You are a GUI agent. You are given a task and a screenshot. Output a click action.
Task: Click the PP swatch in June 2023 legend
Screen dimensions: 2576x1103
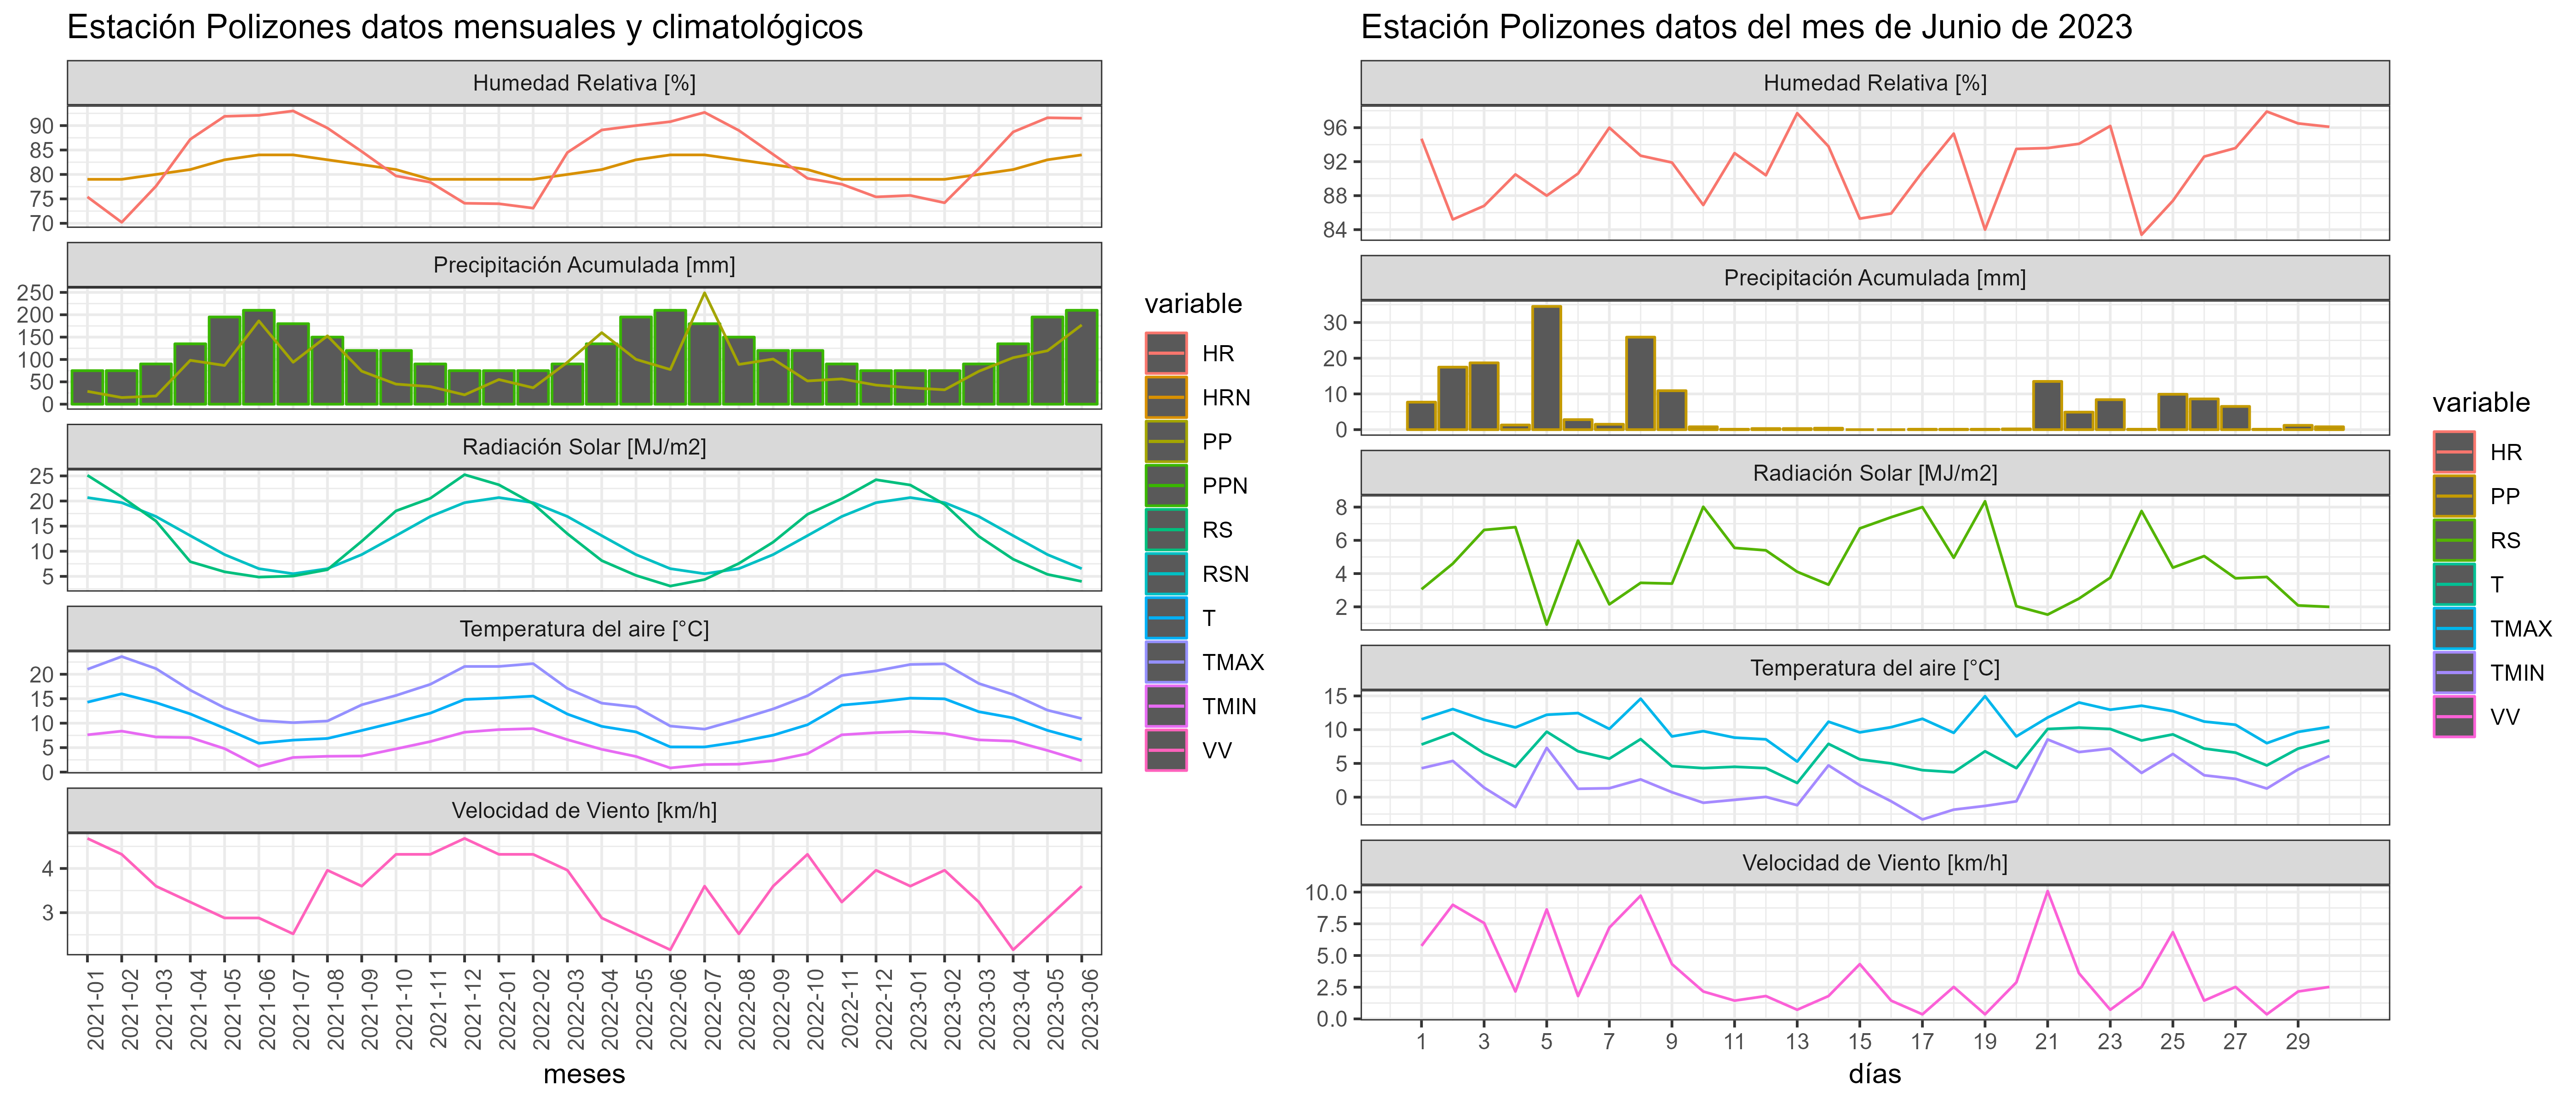pyautogui.click(x=2454, y=496)
